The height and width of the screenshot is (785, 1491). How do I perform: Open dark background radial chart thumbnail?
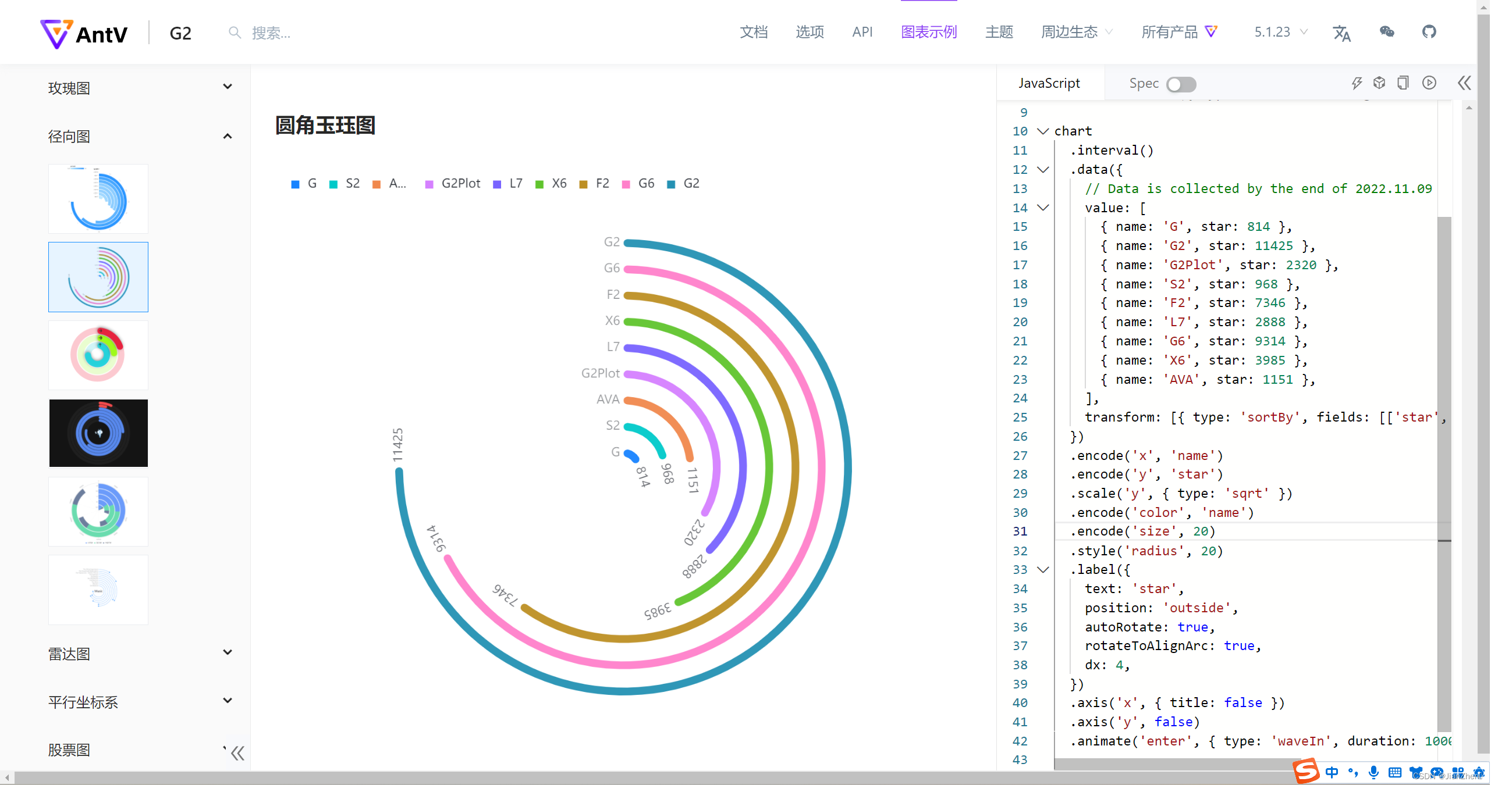point(98,433)
